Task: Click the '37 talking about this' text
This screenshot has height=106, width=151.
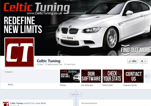Action: pyautogui.click(x=53, y=64)
